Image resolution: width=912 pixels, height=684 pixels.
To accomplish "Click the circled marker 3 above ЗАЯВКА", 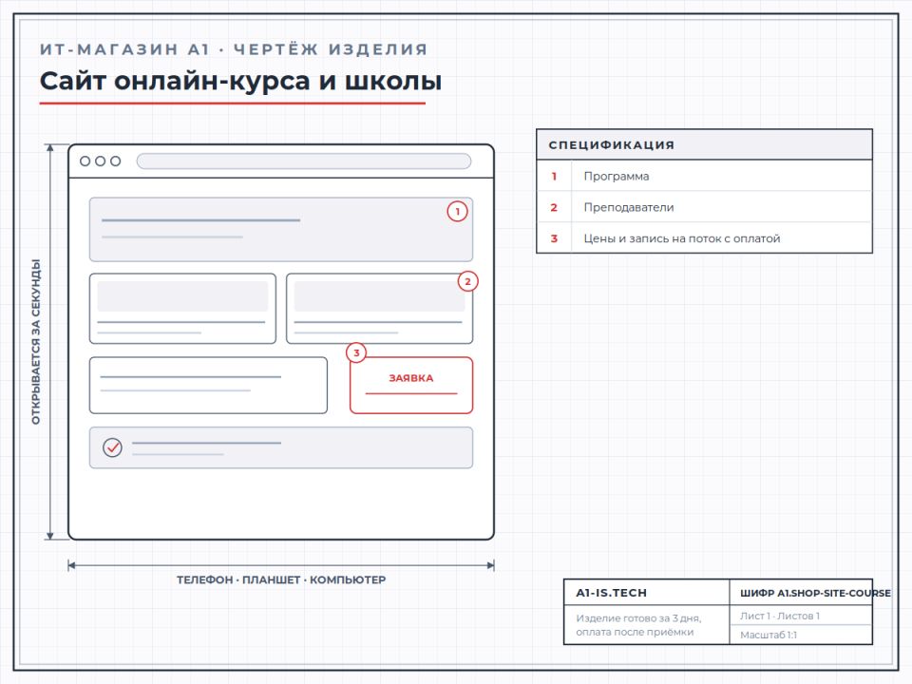I will tap(356, 352).
